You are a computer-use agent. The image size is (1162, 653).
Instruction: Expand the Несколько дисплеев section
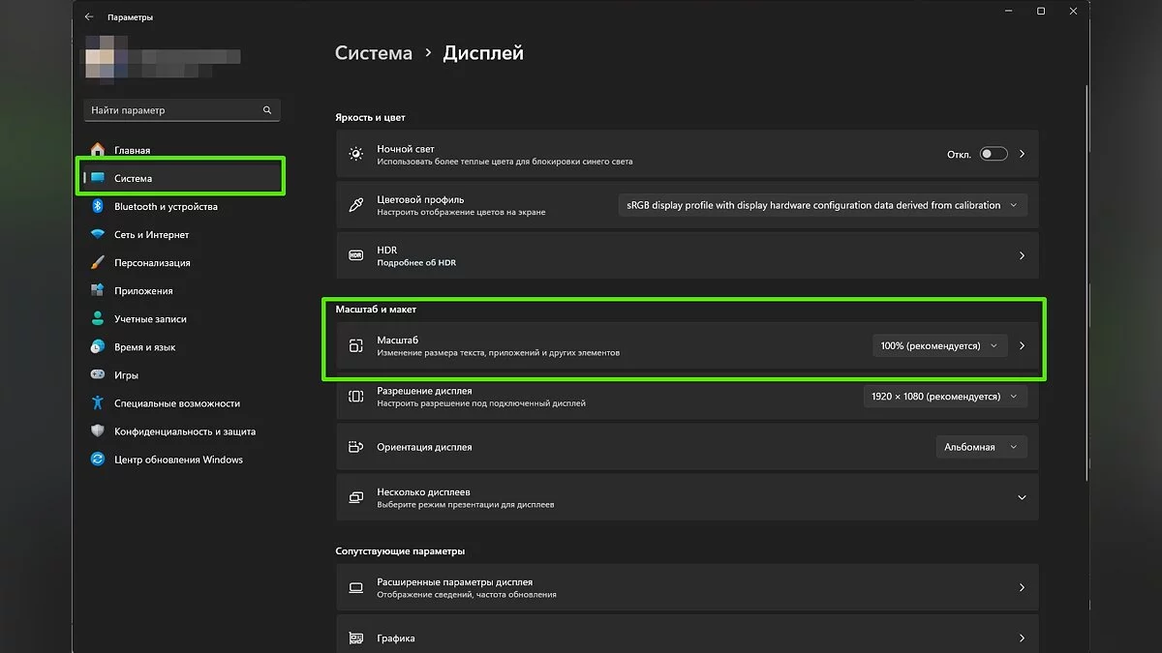click(1022, 497)
